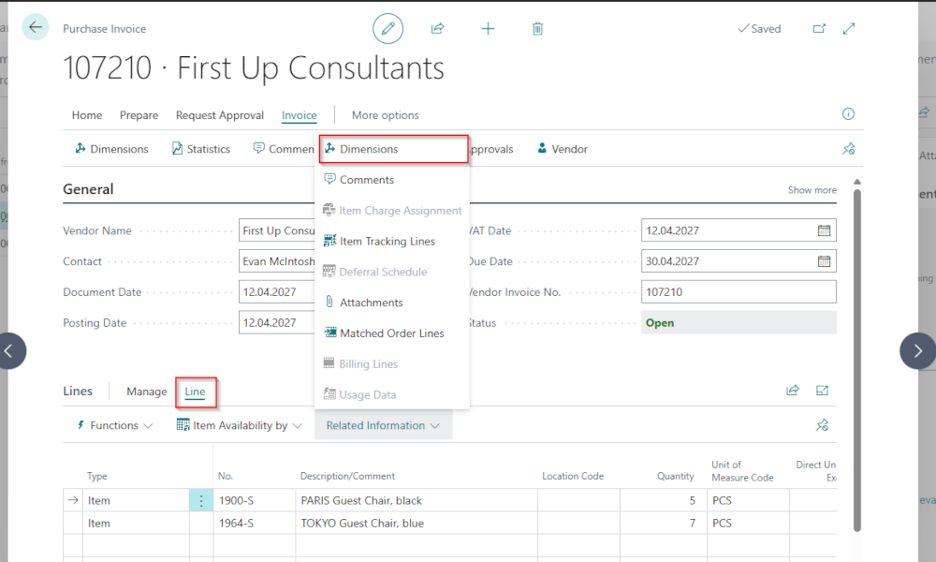
Task: Click the vertical scrollbar of the page
Action: point(857,359)
